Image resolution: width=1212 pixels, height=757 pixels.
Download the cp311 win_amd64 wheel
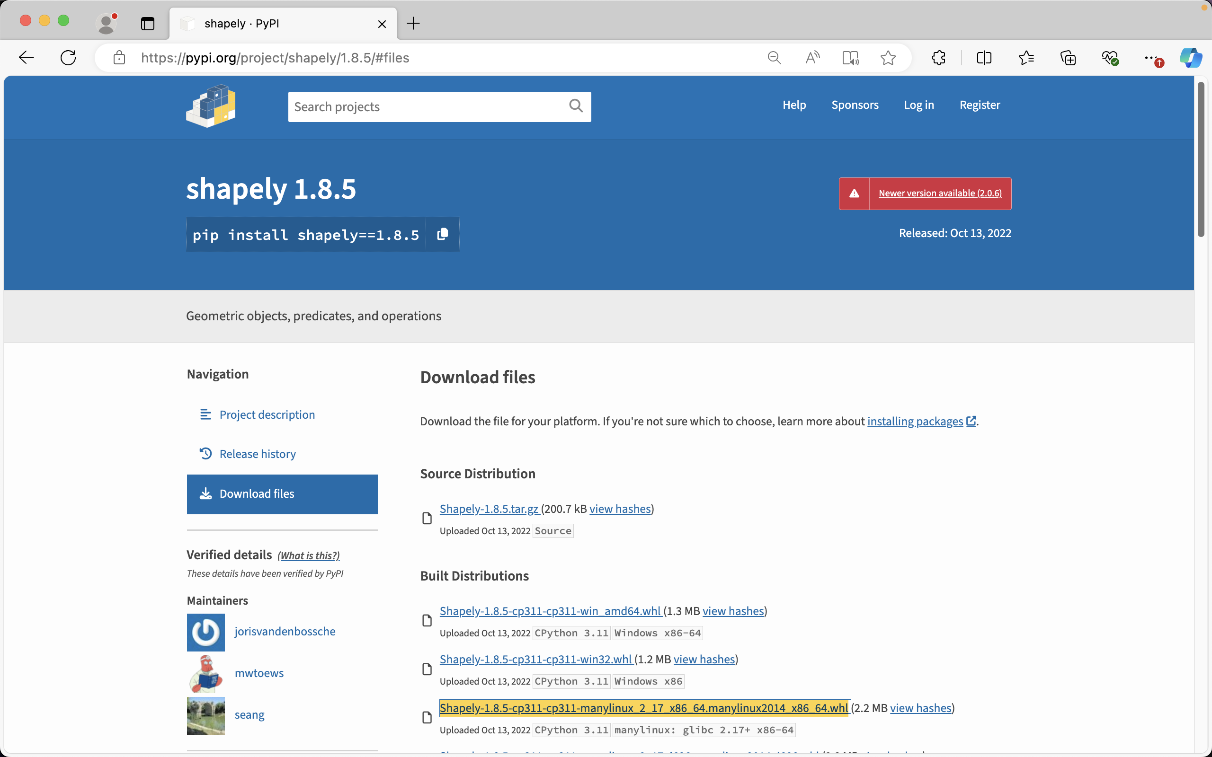tap(551, 611)
